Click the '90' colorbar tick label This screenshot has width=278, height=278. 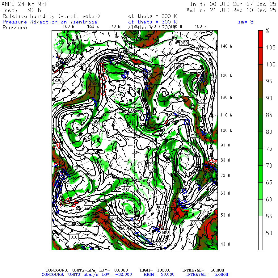[269, 98]
